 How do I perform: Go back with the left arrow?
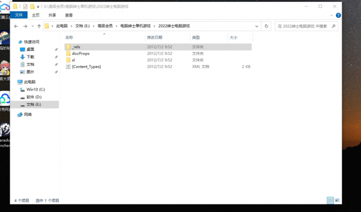[x=16, y=26]
